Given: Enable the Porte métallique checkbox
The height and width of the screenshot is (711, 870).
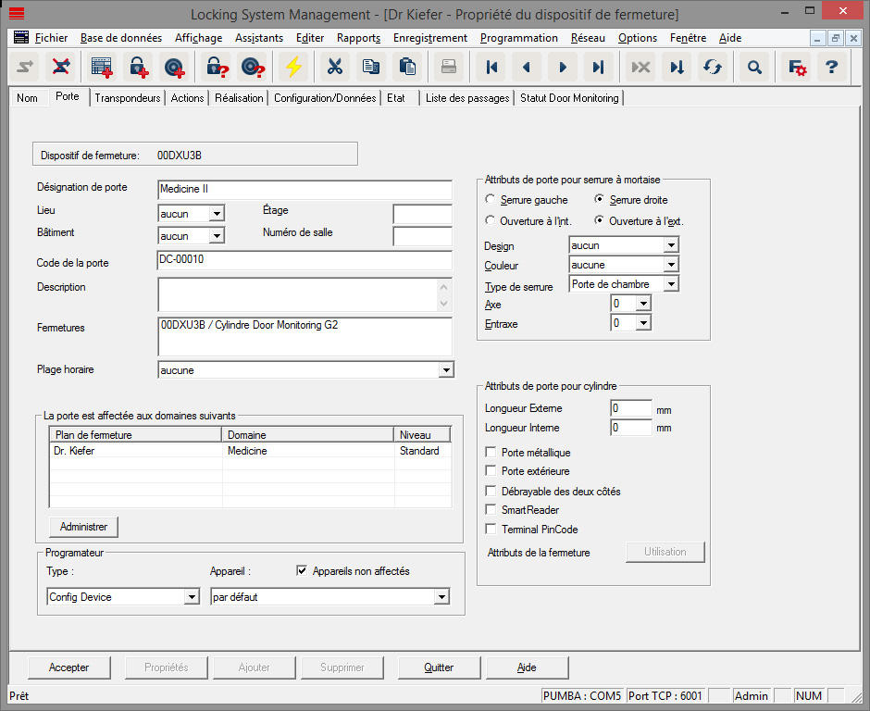Looking at the screenshot, I should click(x=492, y=454).
